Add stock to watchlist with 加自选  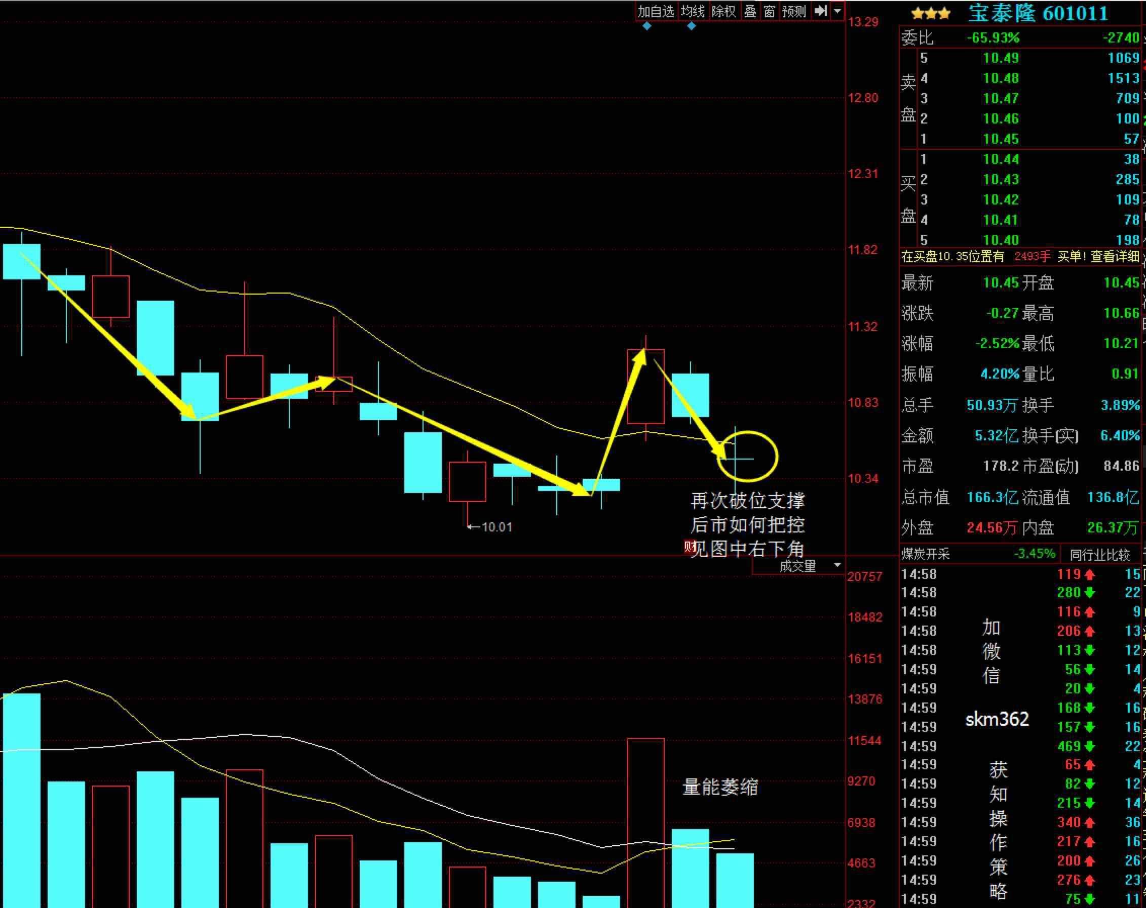pyautogui.click(x=656, y=11)
